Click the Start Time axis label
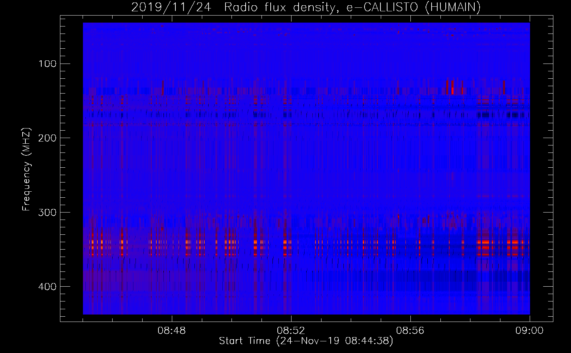Image resolution: width=571 pixels, height=353 pixels. [306, 341]
